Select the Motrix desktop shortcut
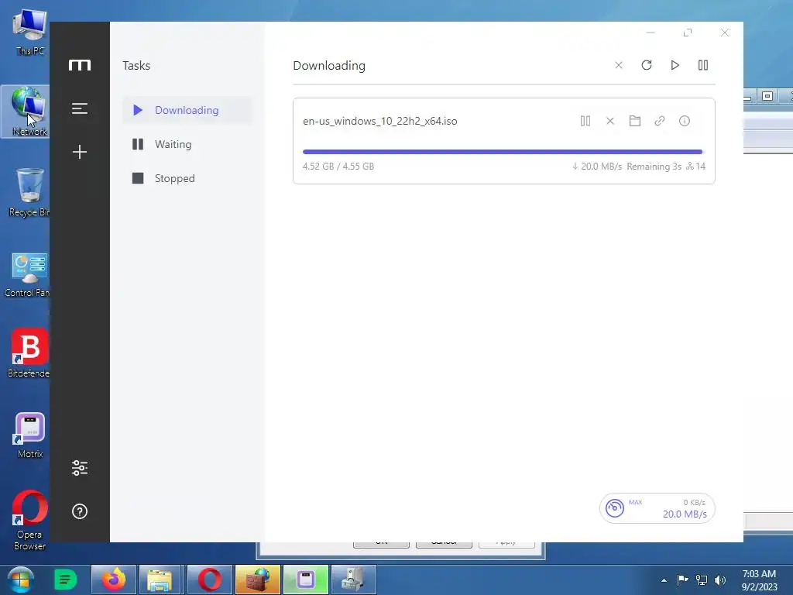This screenshot has width=793, height=595. [30, 435]
